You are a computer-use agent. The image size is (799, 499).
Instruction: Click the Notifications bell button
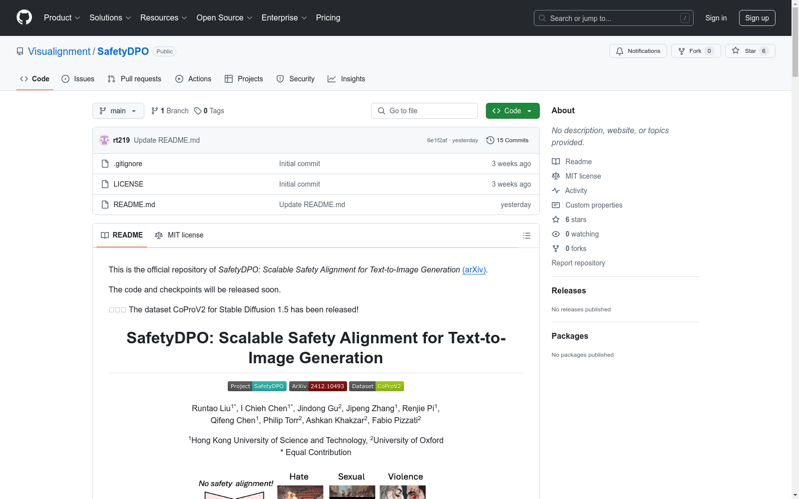tap(638, 51)
